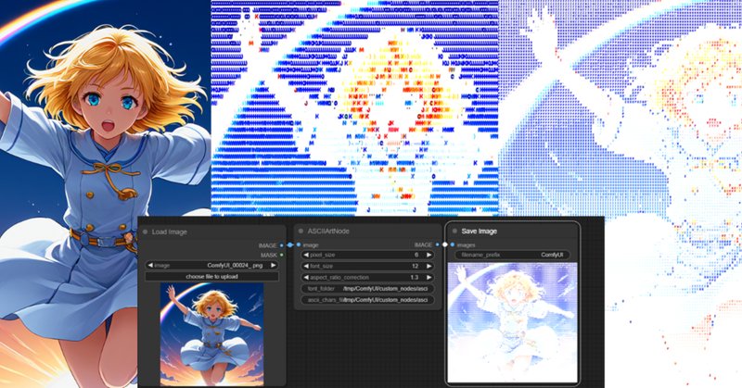Increase font_size with its right arrow
This screenshot has height=388, width=742.
coord(429,266)
